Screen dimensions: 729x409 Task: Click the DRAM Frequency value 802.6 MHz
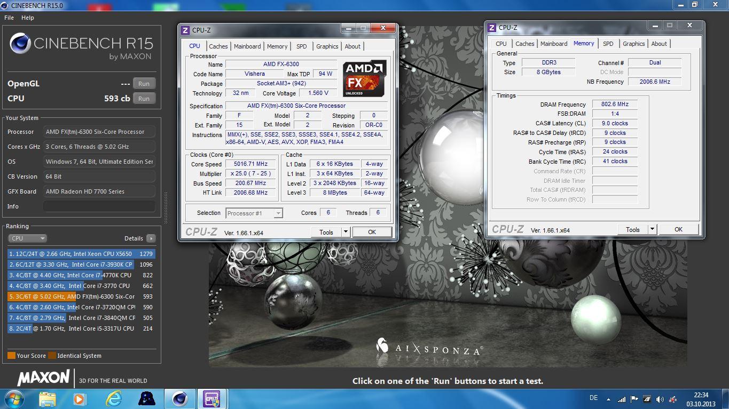[615, 105]
